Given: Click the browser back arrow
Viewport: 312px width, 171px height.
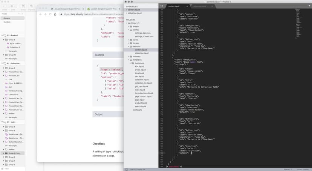Looking at the screenshot, I should pos(41,14).
